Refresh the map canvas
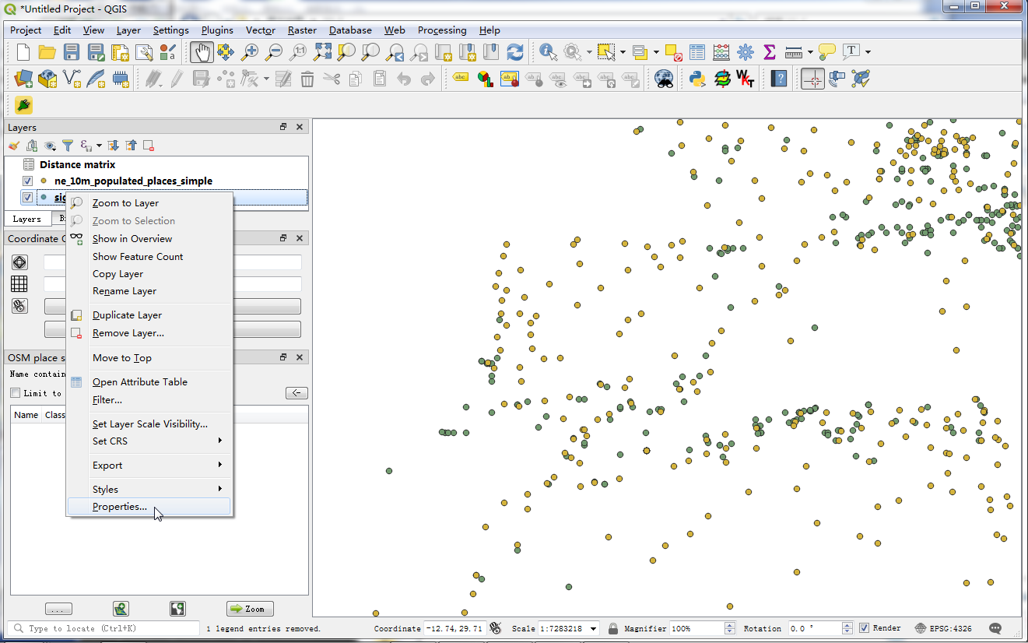Viewport: 1028px width, 643px height. click(514, 52)
